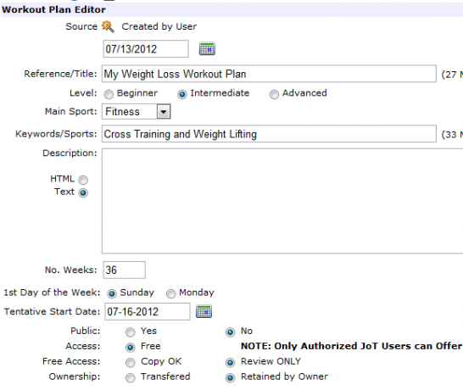Click the Source wand icon
Image resolution: width=463 pixels, height=390 pixels.
point(108,26)
